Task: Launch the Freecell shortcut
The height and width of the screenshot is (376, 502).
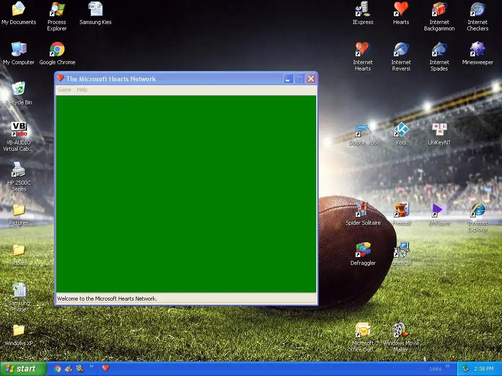Action: pos(401,214)
